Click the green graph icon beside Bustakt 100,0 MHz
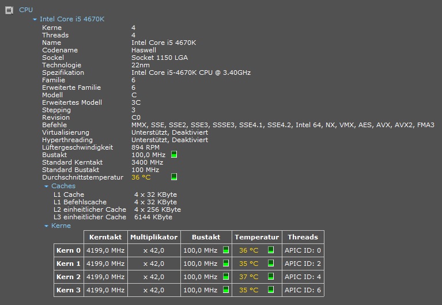Image resolution: width=442 pixels, height=305 pixels. click(x=174, y=154)
